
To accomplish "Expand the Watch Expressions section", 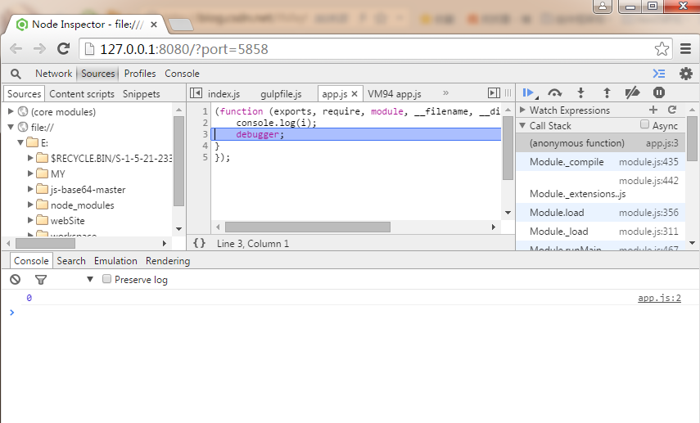I will tap(523, 110).
